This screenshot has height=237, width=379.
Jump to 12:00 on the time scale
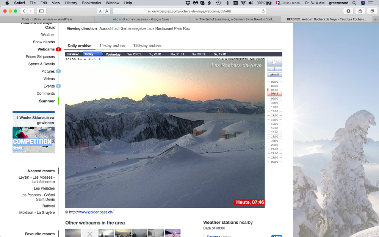[x=274, y=111]
